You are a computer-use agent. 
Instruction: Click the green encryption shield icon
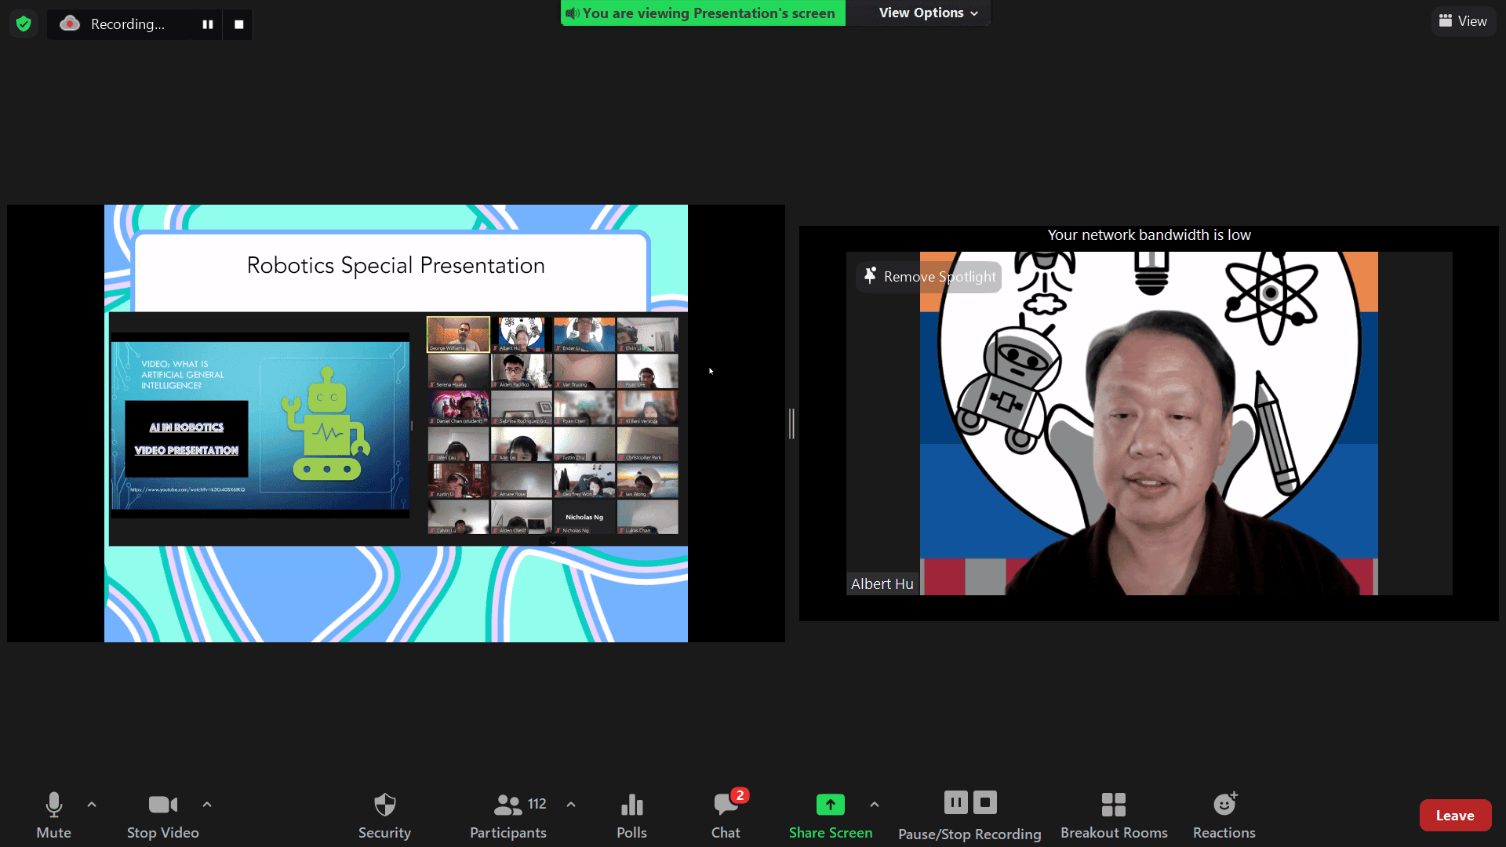24,24
